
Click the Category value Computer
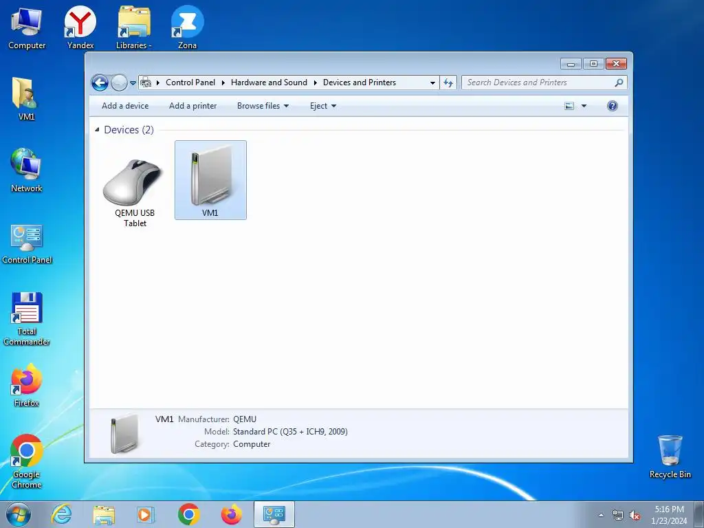[252, 445]
